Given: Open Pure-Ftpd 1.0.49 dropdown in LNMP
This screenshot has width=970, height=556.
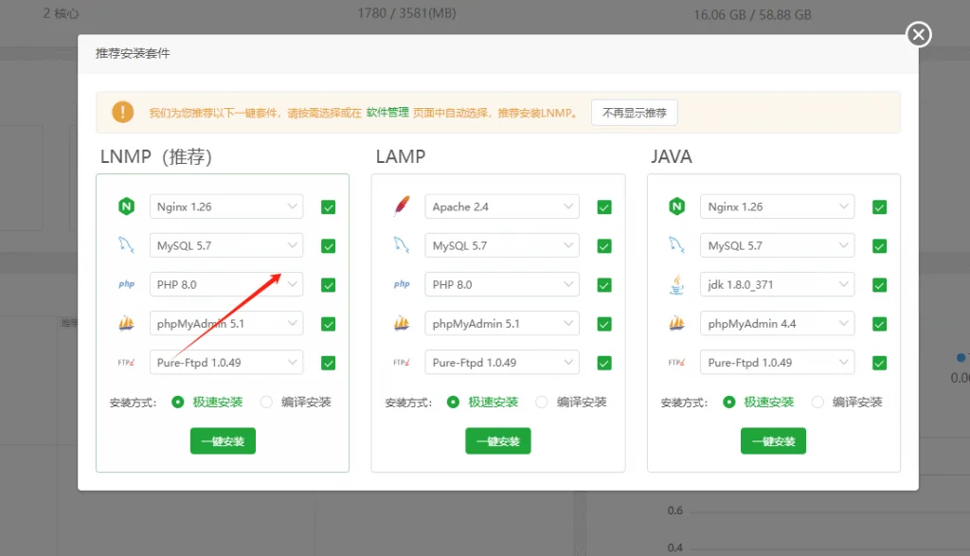Looking at the screenshot, I should [x=226, y=363].
